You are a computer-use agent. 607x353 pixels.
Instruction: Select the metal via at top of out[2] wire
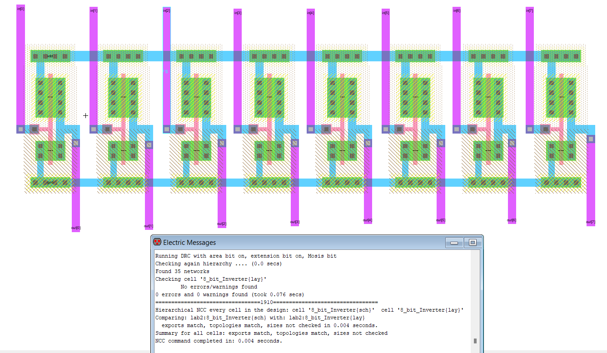pyautogui.click(x=222, y=143)
